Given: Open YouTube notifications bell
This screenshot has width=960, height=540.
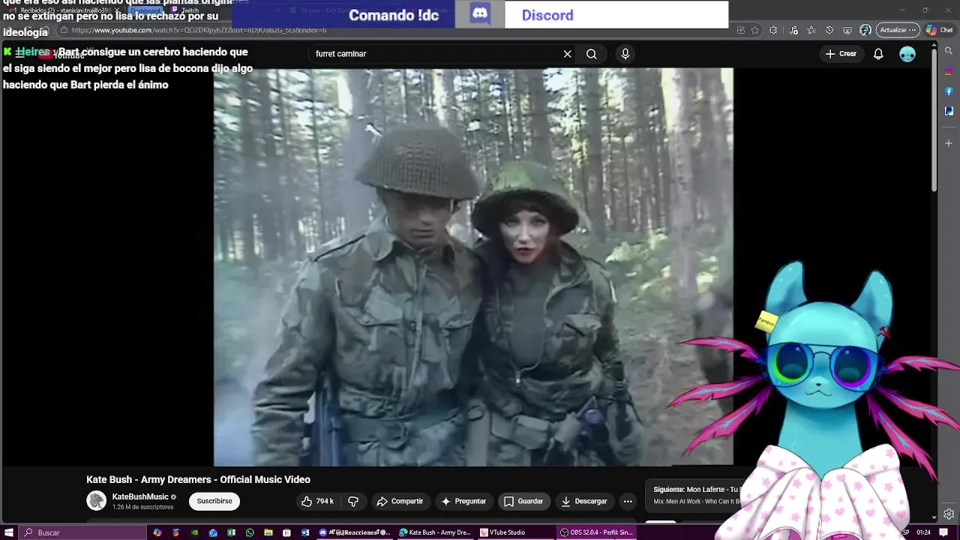Looking at the screenshot, I should point(878,54).
